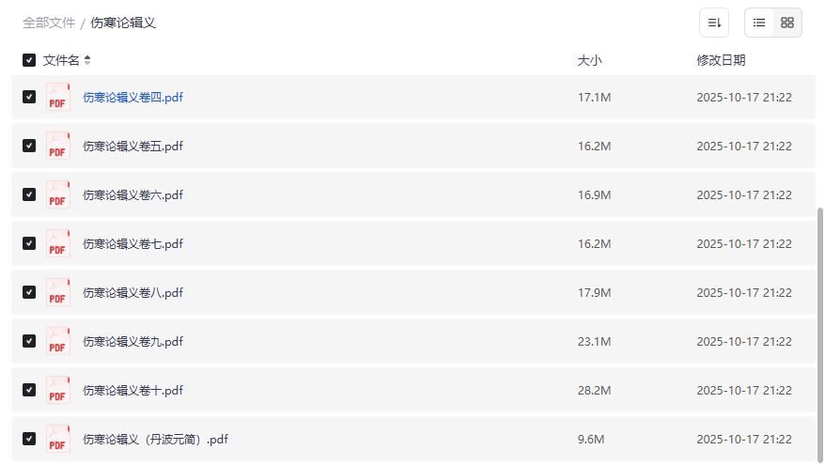Open the file 伤寒论辑义卷七.pdf
Image resolution: width=825 pixels, height=465 pixels.
click(132, 243)
